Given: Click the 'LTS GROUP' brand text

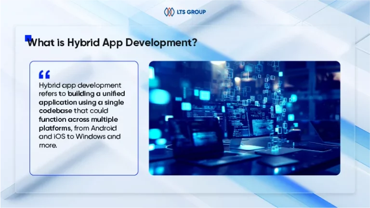Looking at the screenshot, I should click(x=191, y=12).
